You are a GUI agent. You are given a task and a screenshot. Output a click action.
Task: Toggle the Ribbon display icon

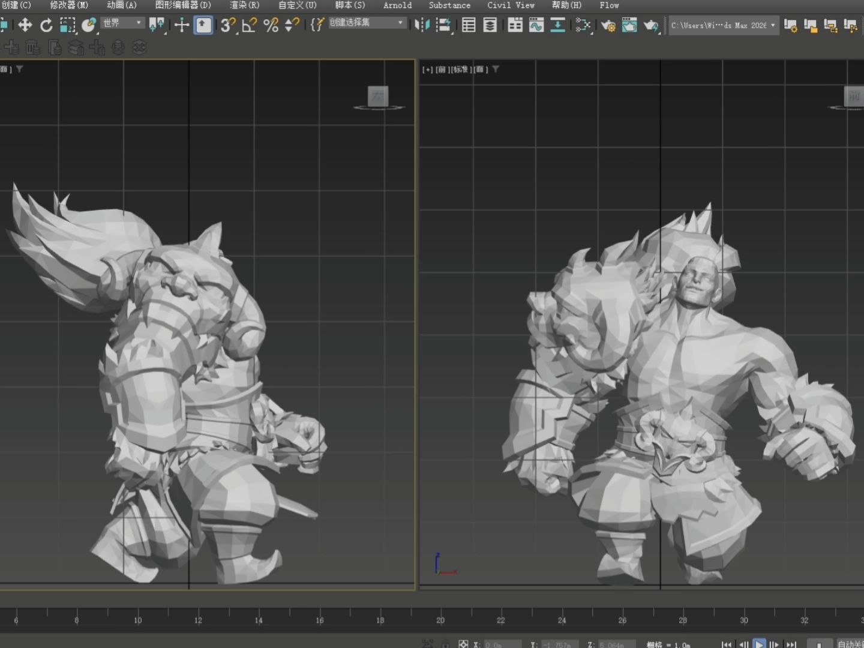click(x=515, y=25)
